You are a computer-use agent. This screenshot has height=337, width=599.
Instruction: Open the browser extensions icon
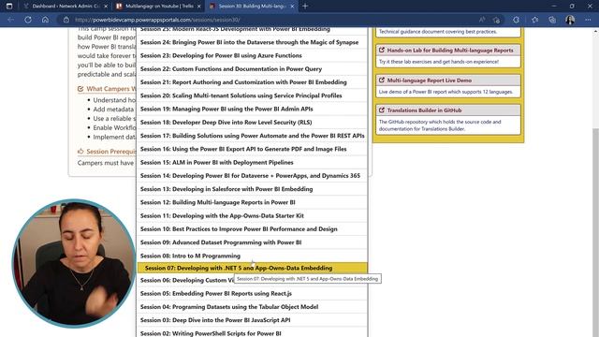point(516,20)
